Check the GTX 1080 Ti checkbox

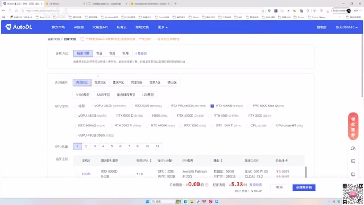212,125
